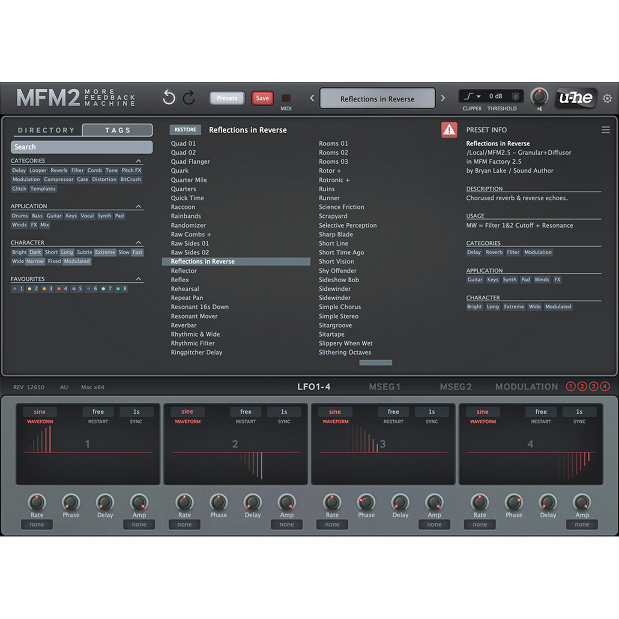Open the preset info hamburger menu

point(605,130)
